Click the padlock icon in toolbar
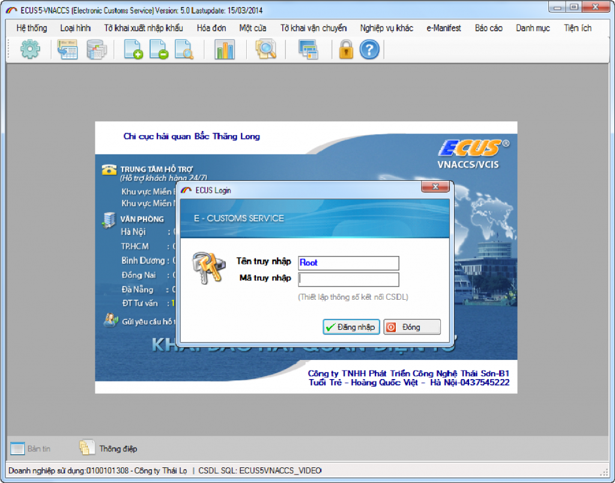Image resolution: width=615 pixels, height=483 pixels. click(346, 49)
